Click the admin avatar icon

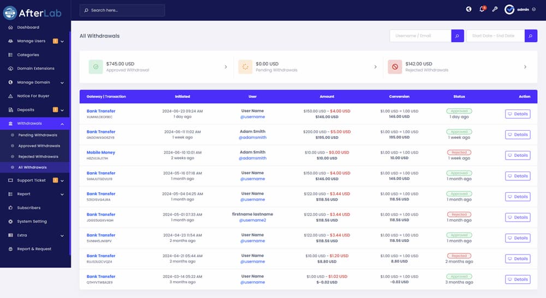(x=509, y=9)
